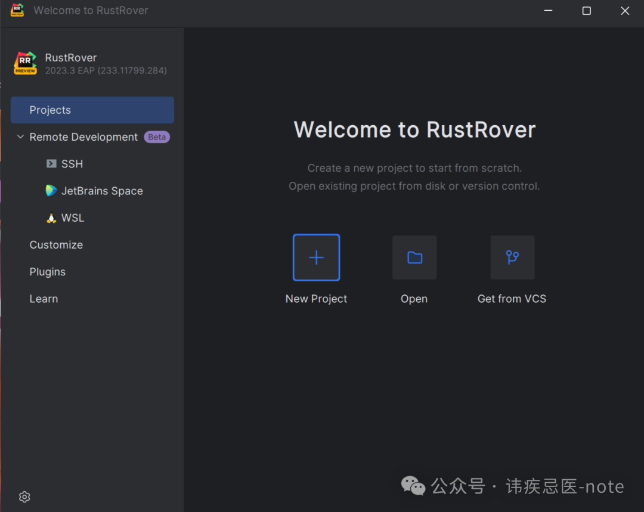Collapse the Remote Development section

point(20,136)
